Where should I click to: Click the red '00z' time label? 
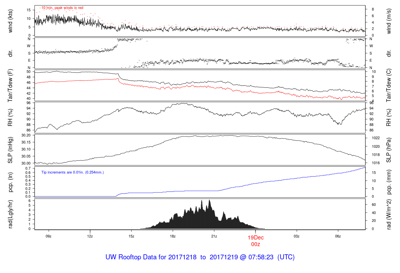255,244
